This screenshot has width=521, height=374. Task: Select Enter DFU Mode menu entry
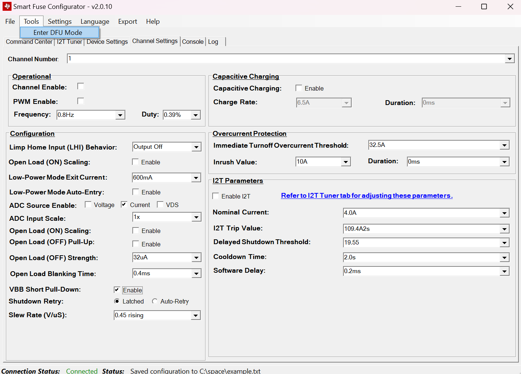58,33
